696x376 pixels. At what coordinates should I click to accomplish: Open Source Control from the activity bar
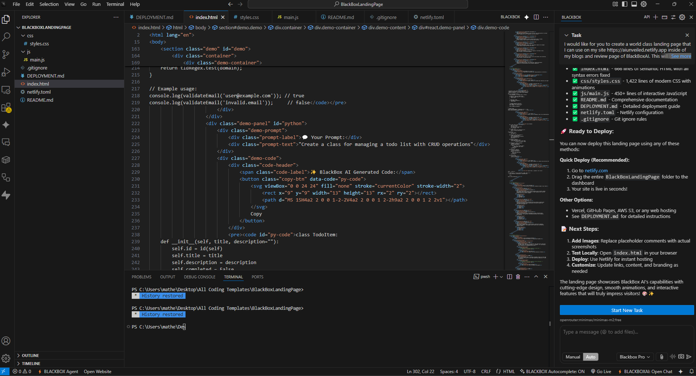click(6, 54)
